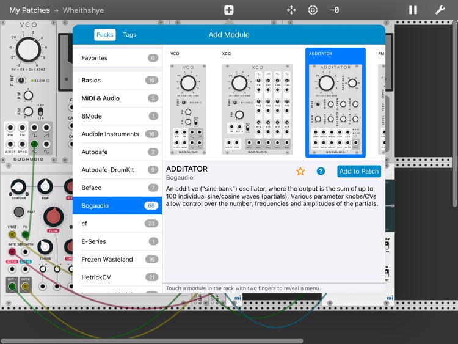Click the OUT R yellow jack
The image size is (458, 344).
pos(26,286)
